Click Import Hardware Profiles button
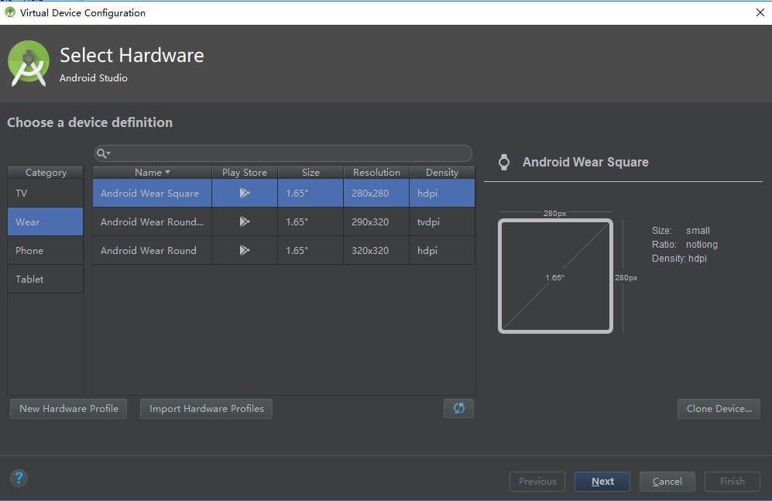This screenshot has width=772, height=501. click(x=206, y=409)
